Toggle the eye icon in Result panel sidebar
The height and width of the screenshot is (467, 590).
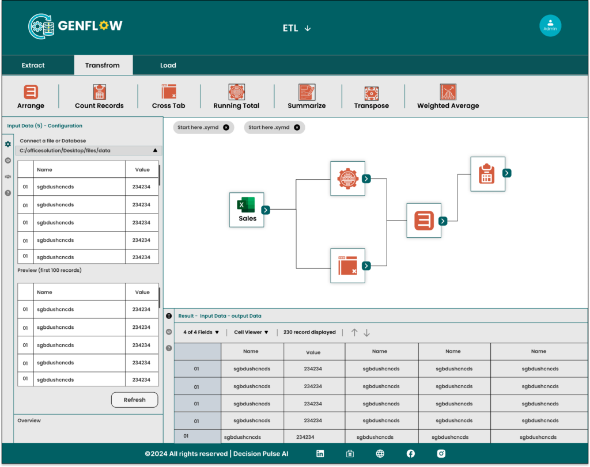tap(169, 332)
